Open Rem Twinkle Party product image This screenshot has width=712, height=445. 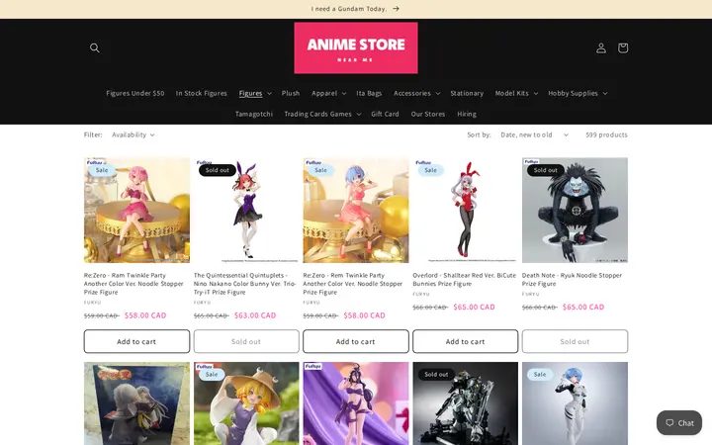point(356,211)
